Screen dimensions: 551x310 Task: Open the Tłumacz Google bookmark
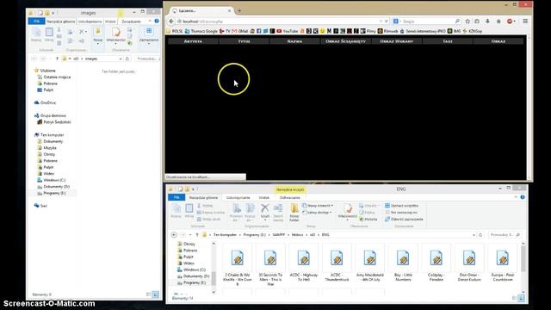201,31
